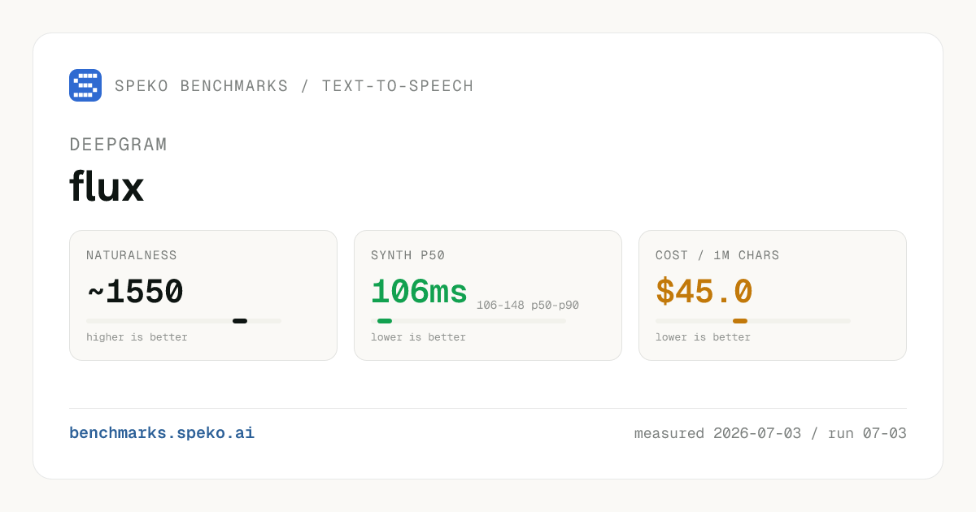Click the DEEPGRAM provider label
The image size is (976, 512).
(119, 145)
